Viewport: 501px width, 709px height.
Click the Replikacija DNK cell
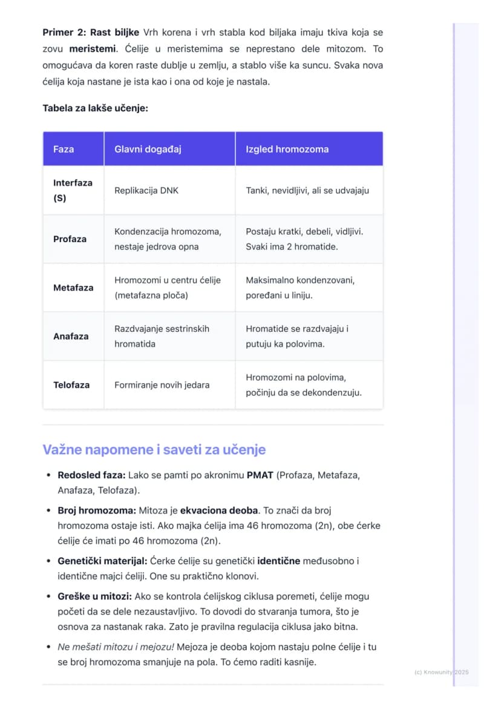(146, 190)
